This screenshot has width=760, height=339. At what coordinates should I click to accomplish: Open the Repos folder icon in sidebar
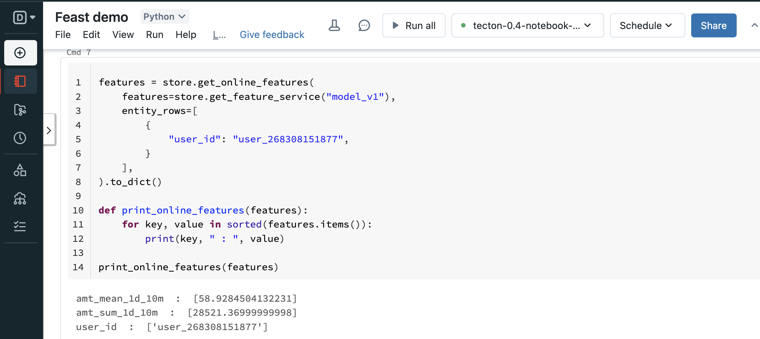(20, 110)
